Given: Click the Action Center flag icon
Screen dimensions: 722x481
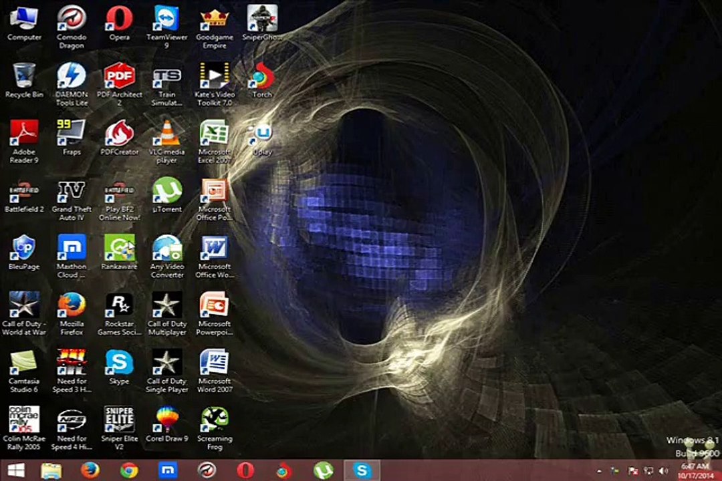Looking at the screenshot, I should point(634,471).
